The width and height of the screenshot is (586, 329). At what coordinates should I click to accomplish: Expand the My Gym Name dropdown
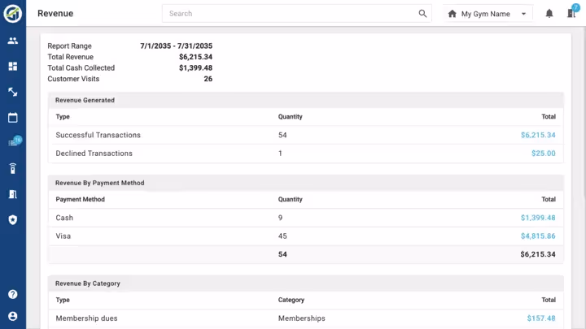click(523, 14)
